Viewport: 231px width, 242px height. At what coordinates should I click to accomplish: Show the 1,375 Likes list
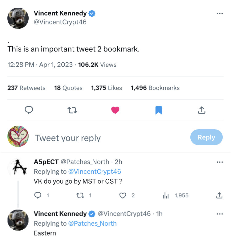(x=107, y=88)
